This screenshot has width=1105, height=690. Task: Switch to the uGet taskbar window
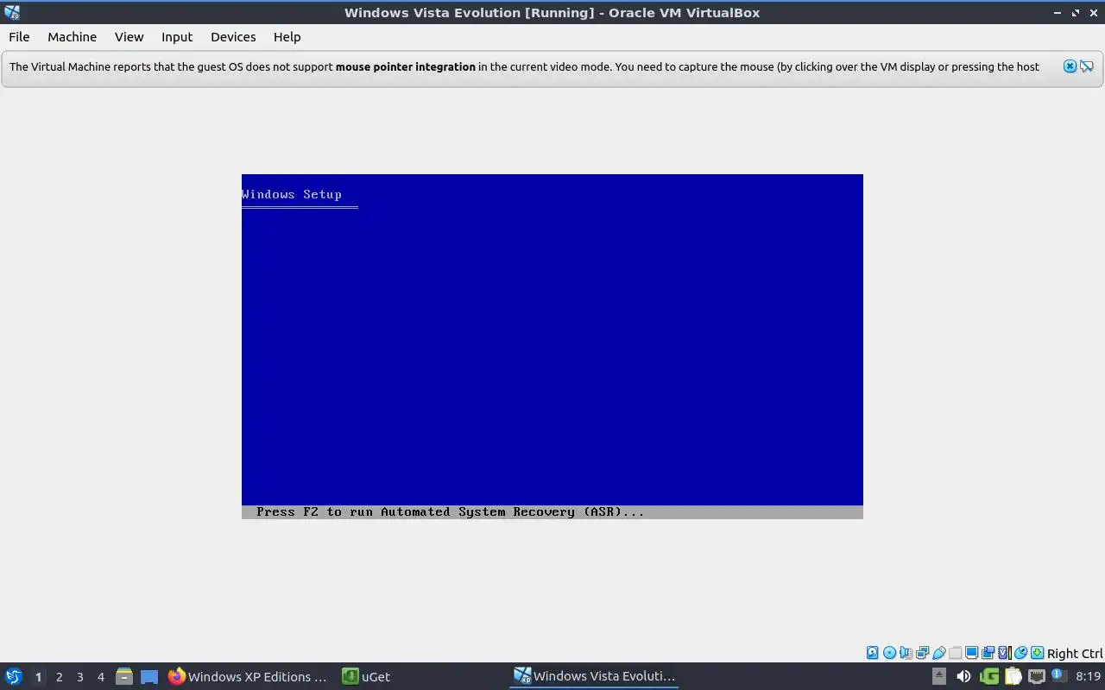coord(367,676)
